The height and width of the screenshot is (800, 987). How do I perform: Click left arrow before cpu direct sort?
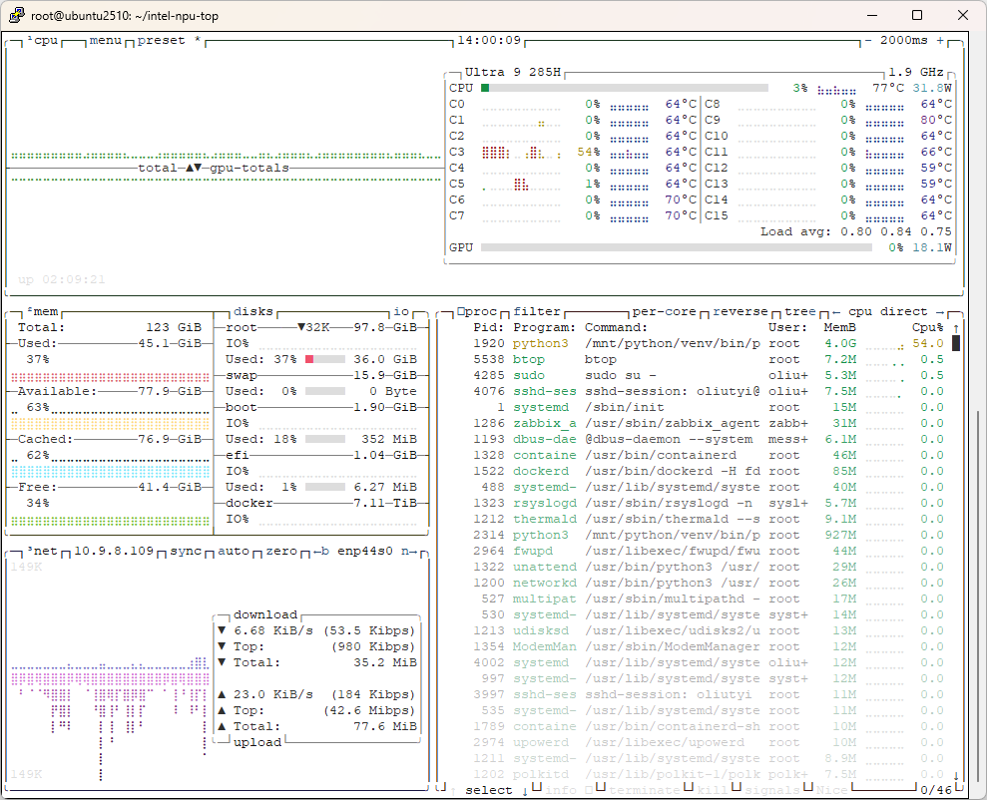click(836, 312)
